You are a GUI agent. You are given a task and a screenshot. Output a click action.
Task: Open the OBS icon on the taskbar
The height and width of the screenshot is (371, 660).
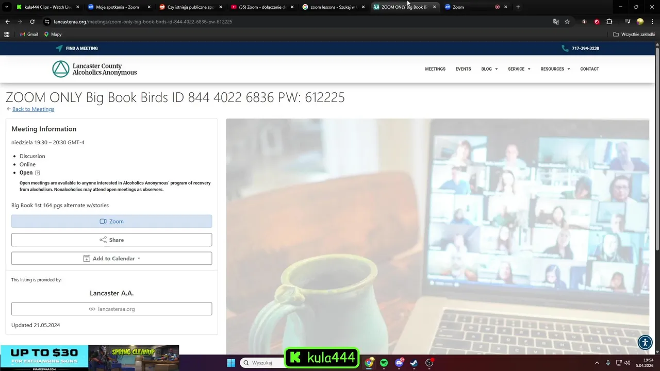430,363
